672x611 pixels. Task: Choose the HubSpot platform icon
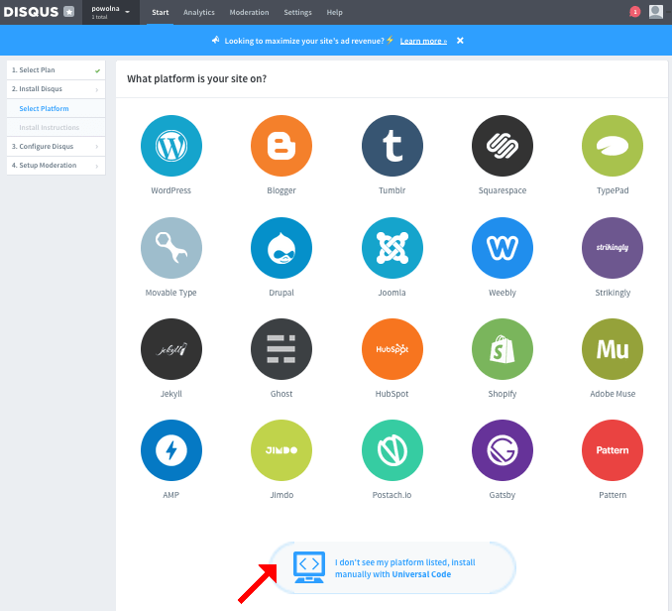point(392,349)
